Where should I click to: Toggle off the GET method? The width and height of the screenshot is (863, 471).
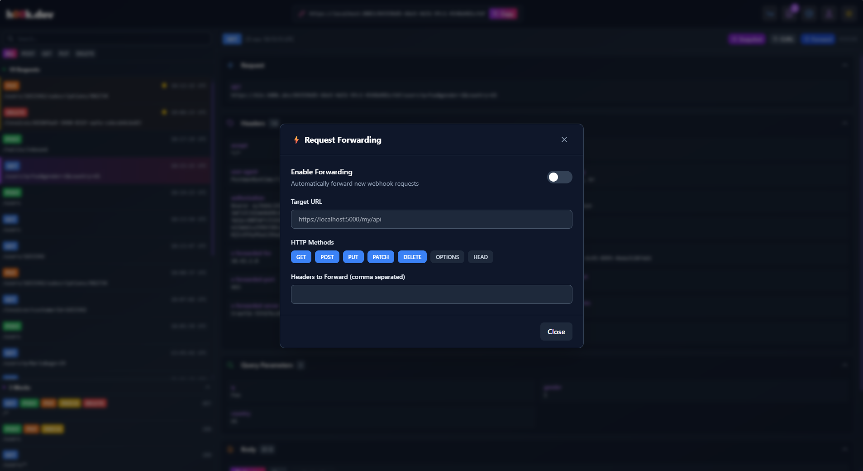[300, 257]
